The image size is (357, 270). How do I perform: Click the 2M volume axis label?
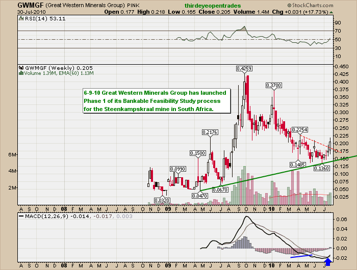(12, 188)
